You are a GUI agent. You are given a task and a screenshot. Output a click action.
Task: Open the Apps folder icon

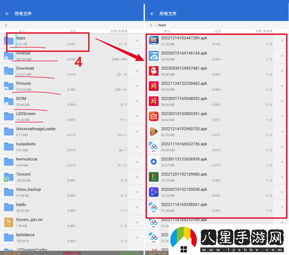click(9, 41)
